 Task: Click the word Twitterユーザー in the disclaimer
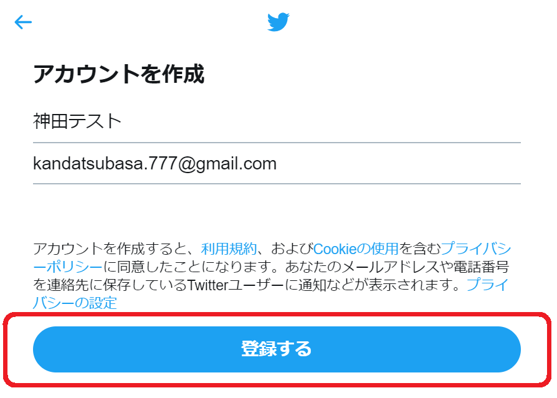pos(235,285)
